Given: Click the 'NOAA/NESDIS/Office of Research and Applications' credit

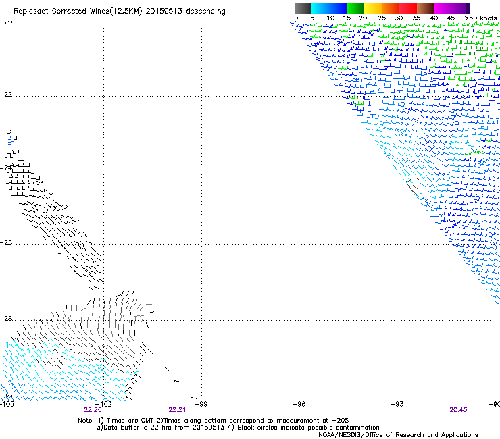Looking at the screenshot, I should (x=398, y=435).
